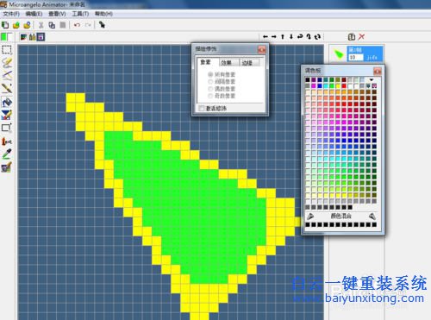
Task: Click the flip vertical curved arrow icon
Action: click(309, 37)
